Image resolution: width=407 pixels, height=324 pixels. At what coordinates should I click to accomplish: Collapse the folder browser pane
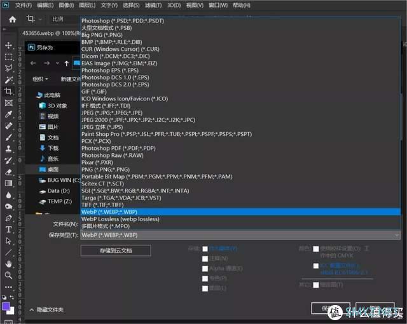tap(46, 309)
